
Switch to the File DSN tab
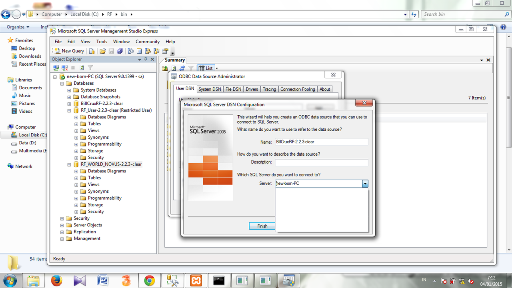233,89
